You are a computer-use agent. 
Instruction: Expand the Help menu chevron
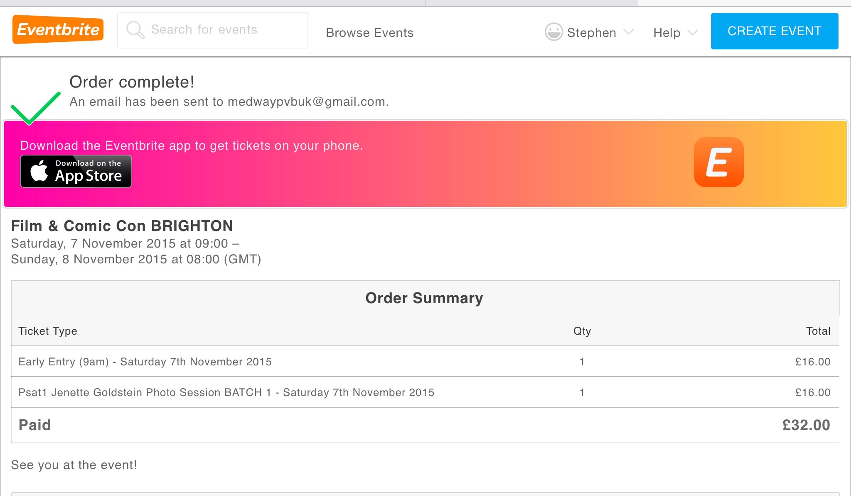click(692, 32)
